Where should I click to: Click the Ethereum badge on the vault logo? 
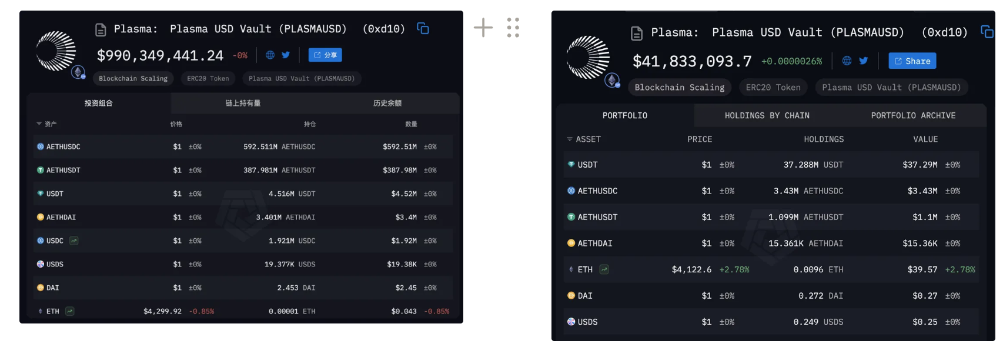pyautogui.click(x=79, y=72)
